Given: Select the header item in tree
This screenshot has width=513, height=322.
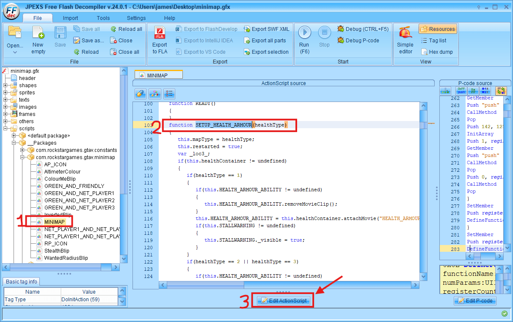Looking at the screenshot, I should pyautogui.click(x=28, y=78).
